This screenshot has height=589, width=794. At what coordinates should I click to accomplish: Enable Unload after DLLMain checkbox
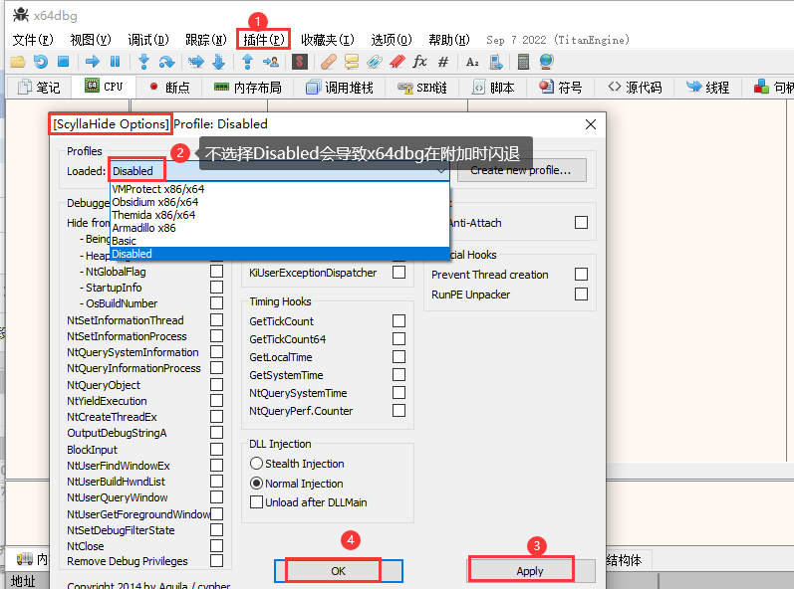[257, 502]
